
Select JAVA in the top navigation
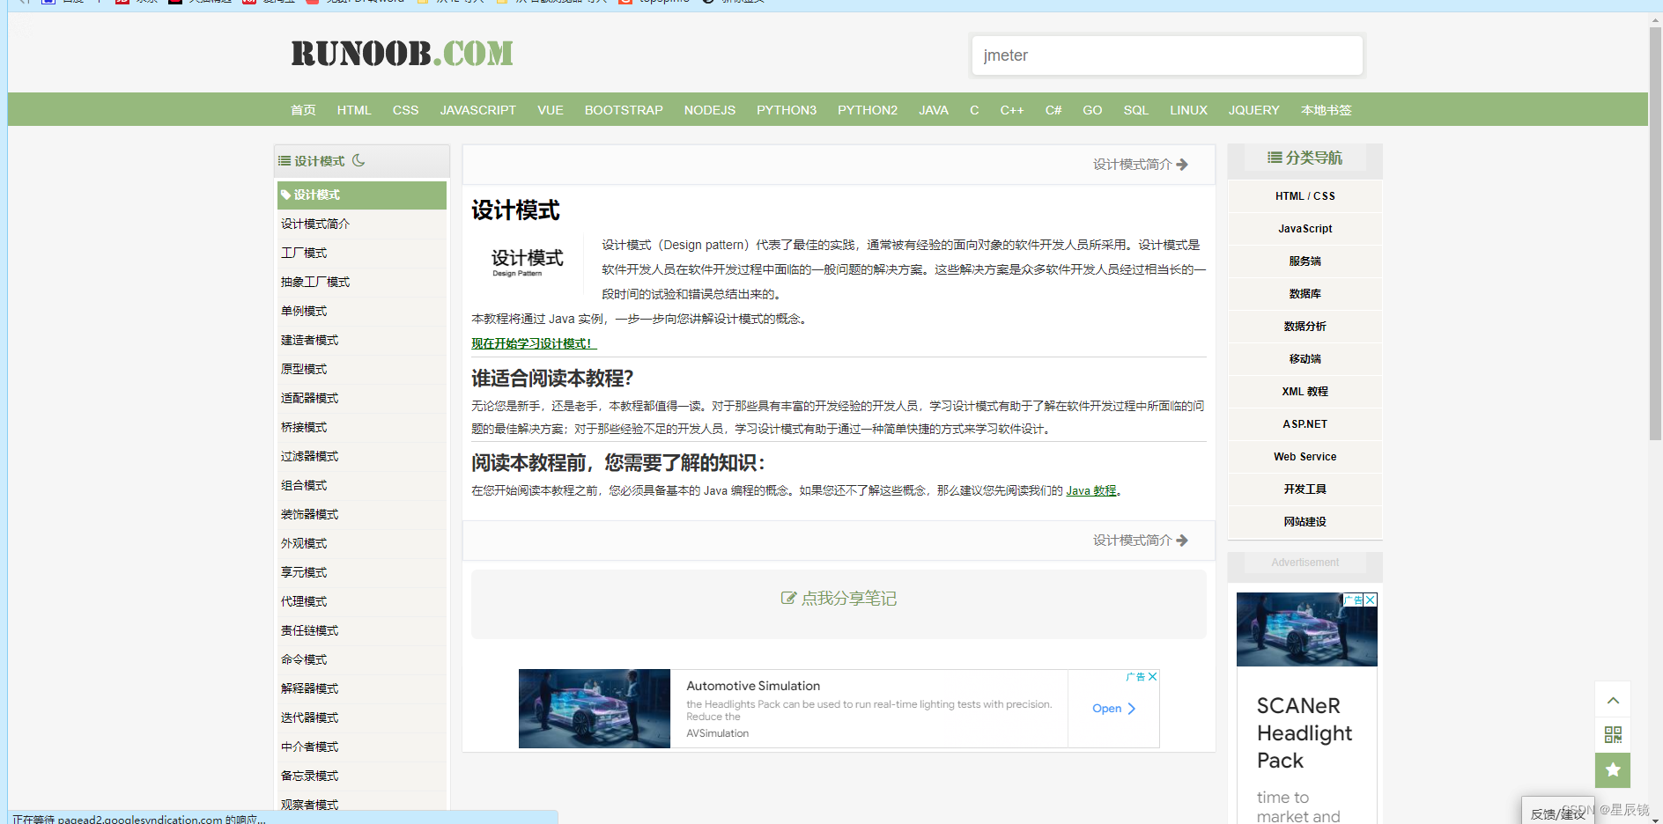pyautogui.click(x=933, y=109)
